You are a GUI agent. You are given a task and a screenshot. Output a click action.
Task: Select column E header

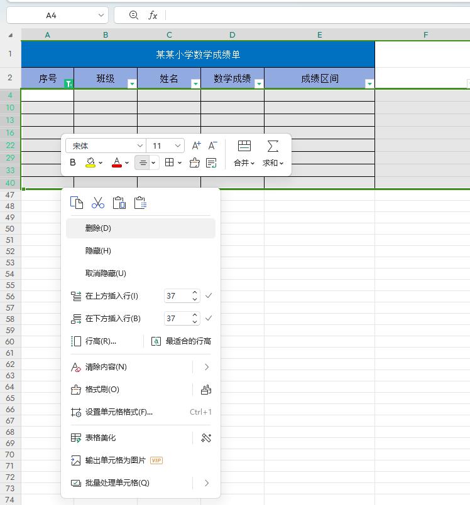coord(319,35)
